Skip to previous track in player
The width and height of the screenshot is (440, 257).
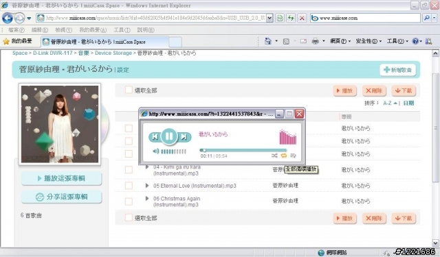(x=155, y=136)
